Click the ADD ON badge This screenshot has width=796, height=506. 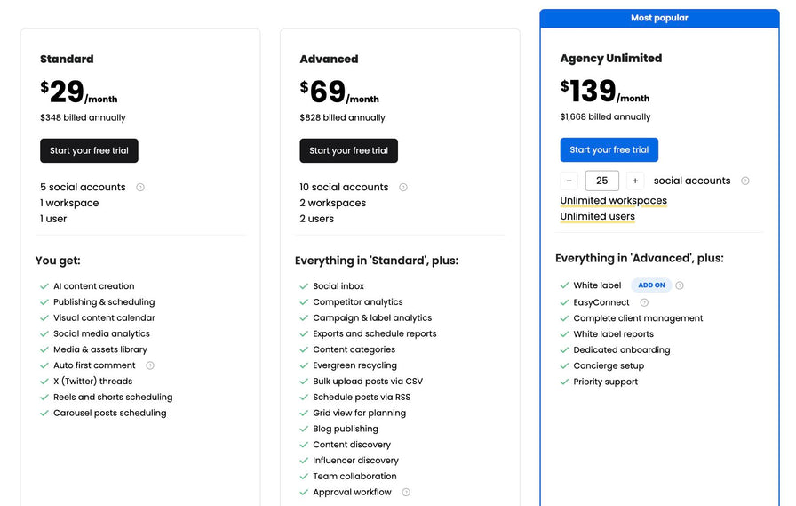651,285
